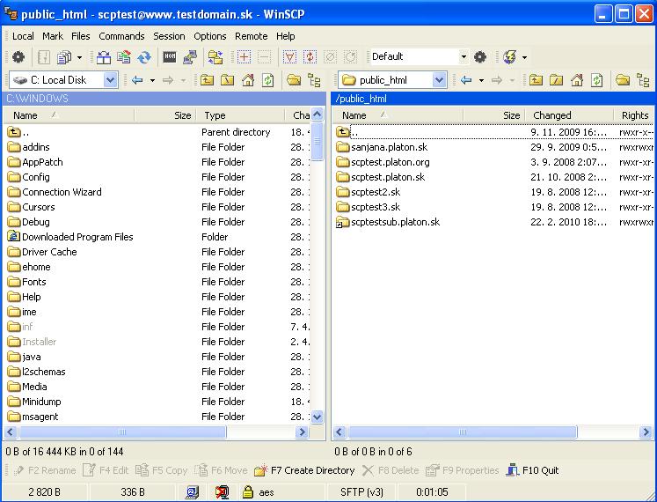Sort local panel by Size column
The width and height of the screenshot is (657, 502).
[165, 115]
